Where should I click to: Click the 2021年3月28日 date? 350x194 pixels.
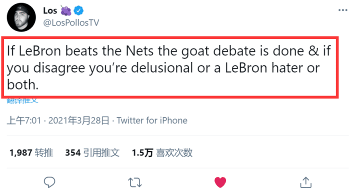click(x=79, y=120)
